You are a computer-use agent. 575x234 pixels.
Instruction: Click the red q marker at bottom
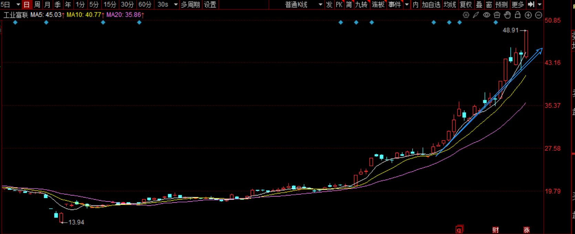pos(459,230)
